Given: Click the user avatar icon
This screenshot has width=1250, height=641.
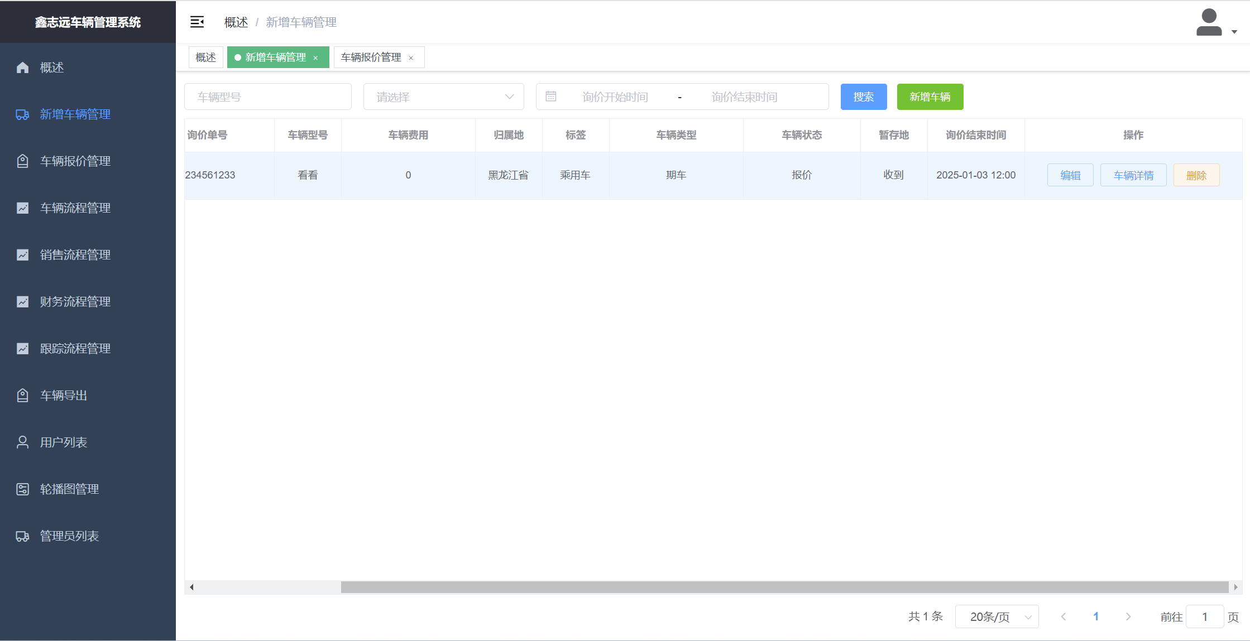Looking at the screenshot, I should 1209,22.
